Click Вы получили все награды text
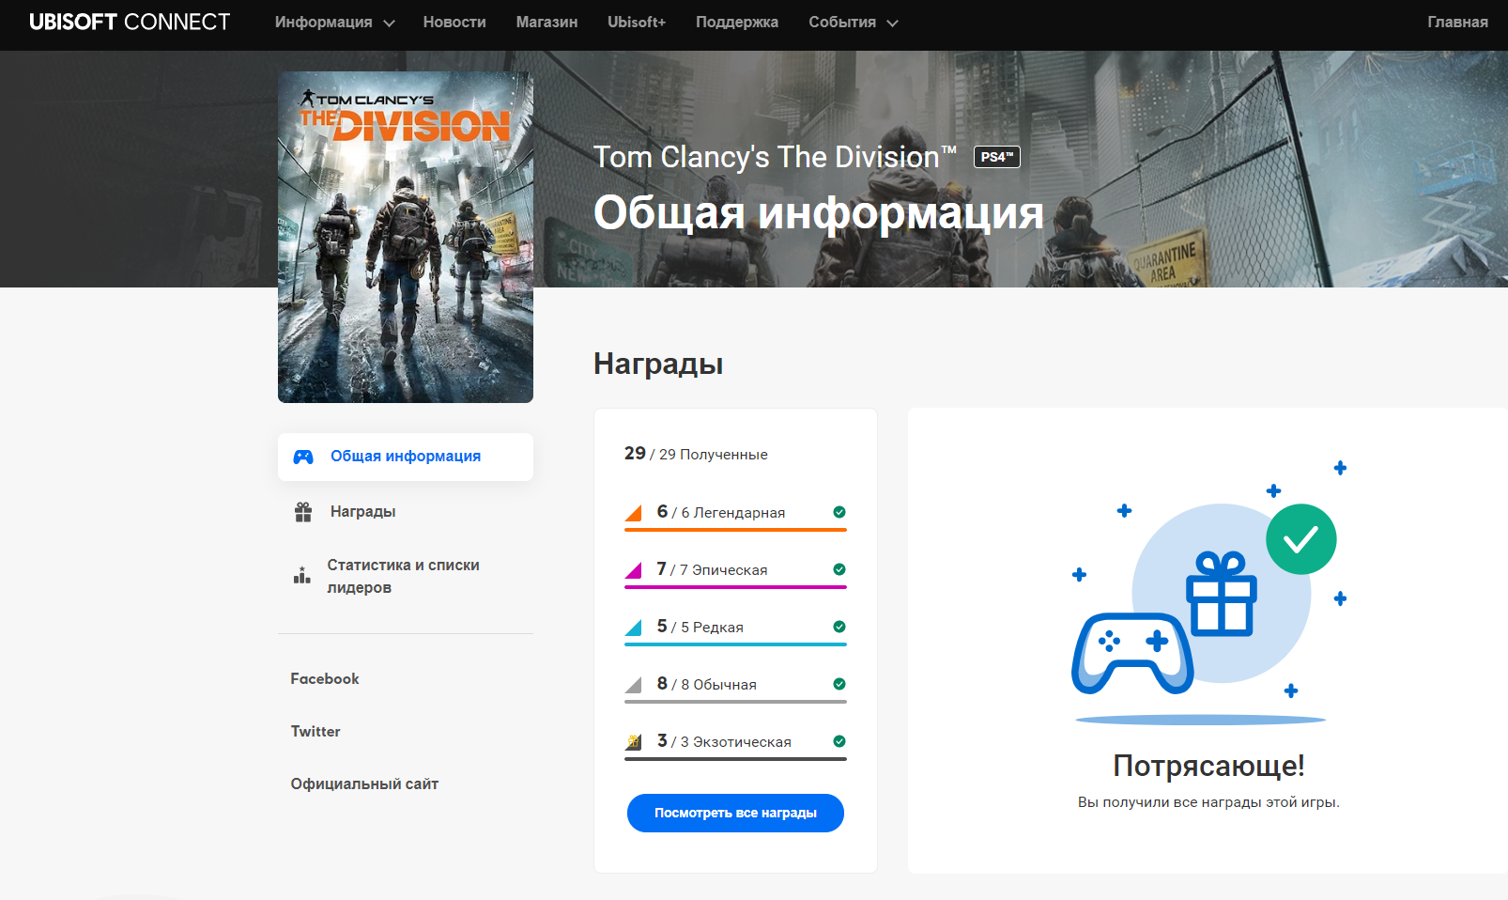Image resolution: width=1508 pixels, height=900 pixels. coord(1208,802)
